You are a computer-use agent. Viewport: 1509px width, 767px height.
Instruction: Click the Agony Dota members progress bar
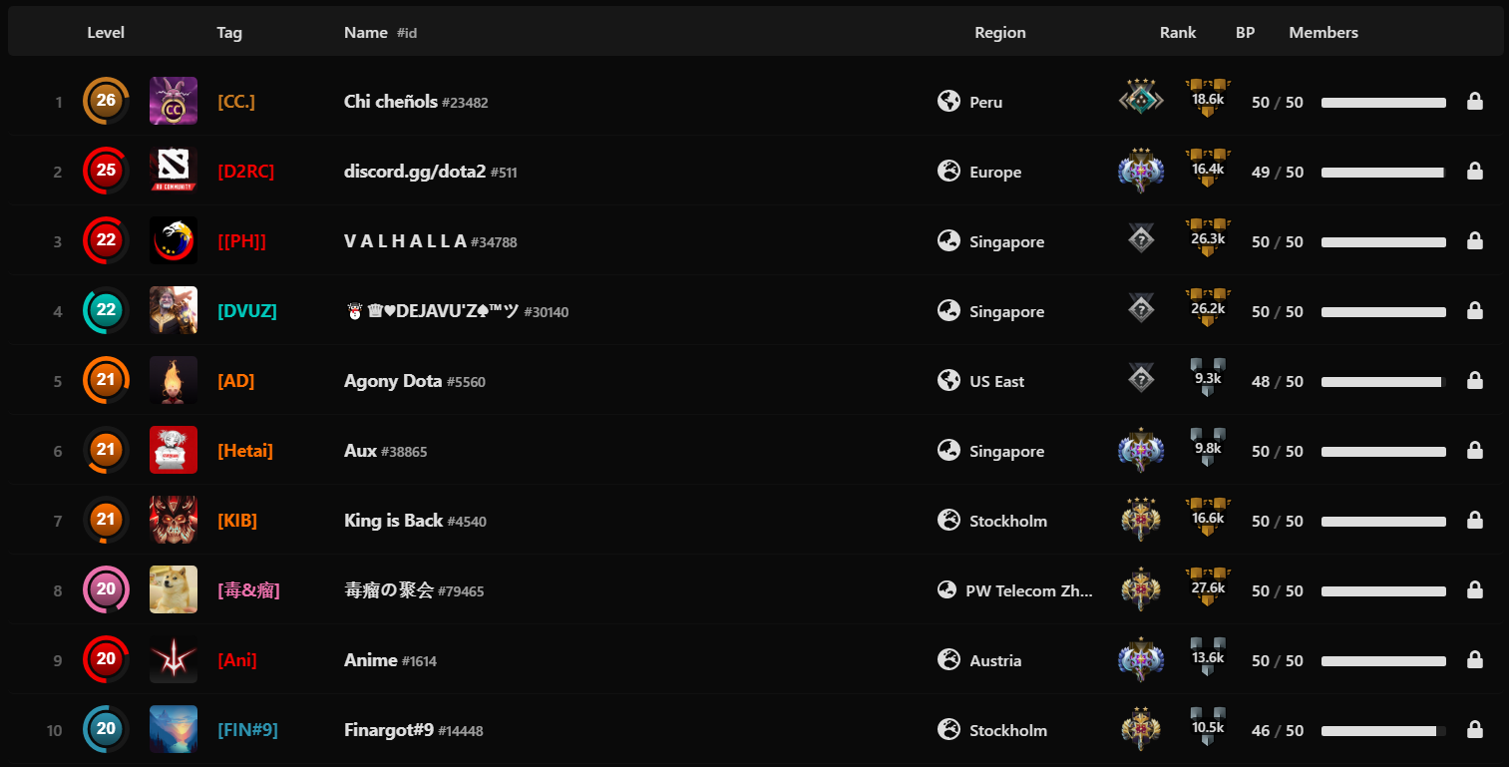[1383, 382]
